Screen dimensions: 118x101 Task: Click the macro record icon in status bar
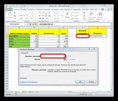pyautogui.click(x=16, y=94)
